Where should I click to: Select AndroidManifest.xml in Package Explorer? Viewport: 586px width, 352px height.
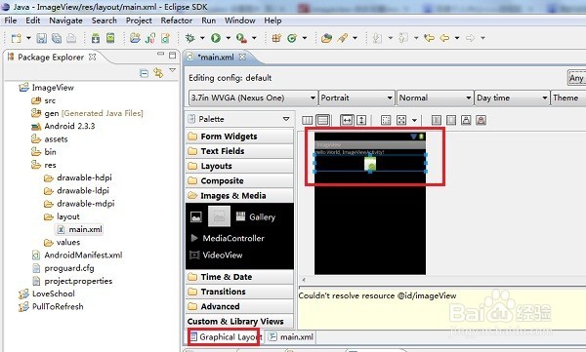pos(78,255)
